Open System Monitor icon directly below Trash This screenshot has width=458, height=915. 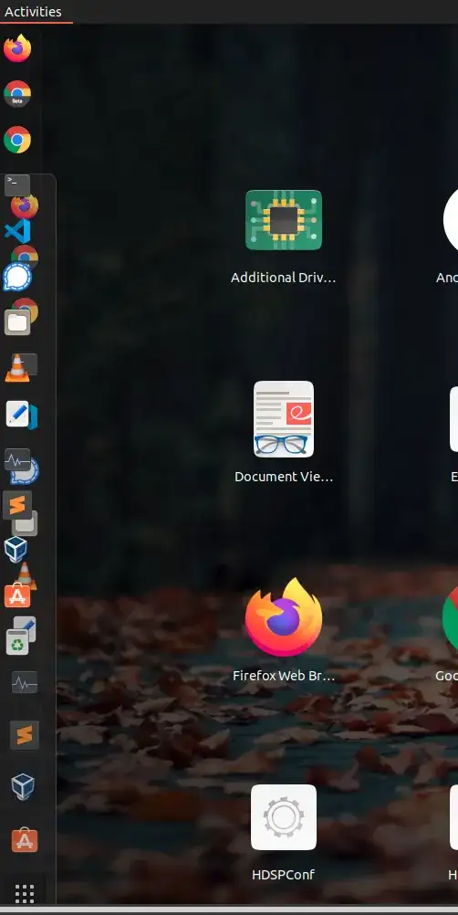(x=25, y=682)
